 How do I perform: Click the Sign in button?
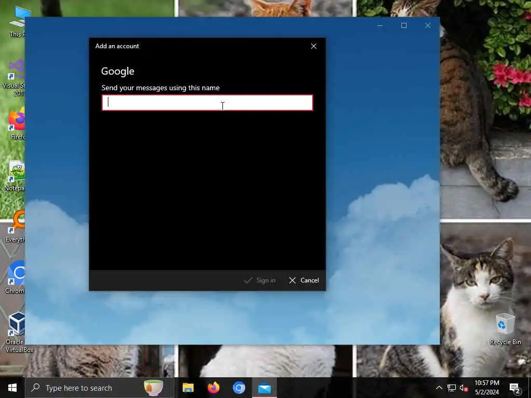pyautogui.click(x=260, y=280)
